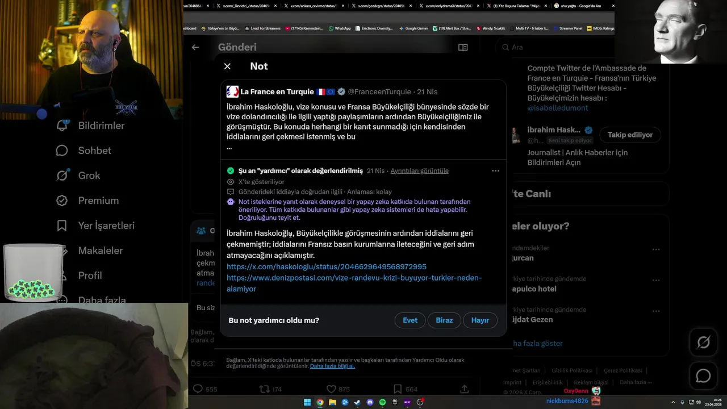This screenshot has height=409, width=727.
Task: Open the three-dot menu on the note
Action: tap(495, 170)
